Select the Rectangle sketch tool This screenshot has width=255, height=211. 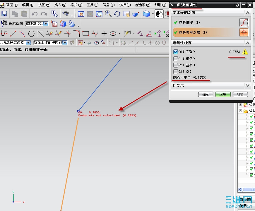(86, 34)
